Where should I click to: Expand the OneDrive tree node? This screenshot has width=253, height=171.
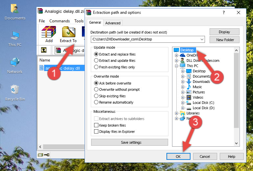coord(177,55)
